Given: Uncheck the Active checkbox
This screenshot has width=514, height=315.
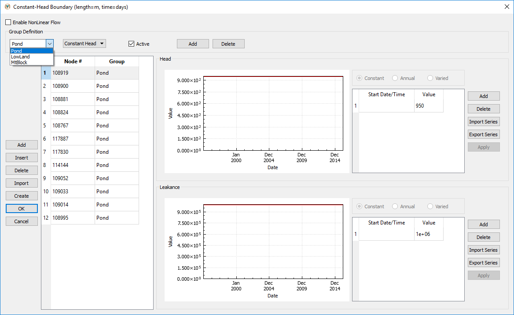Looking at the screenshot, I should point(132,44).
